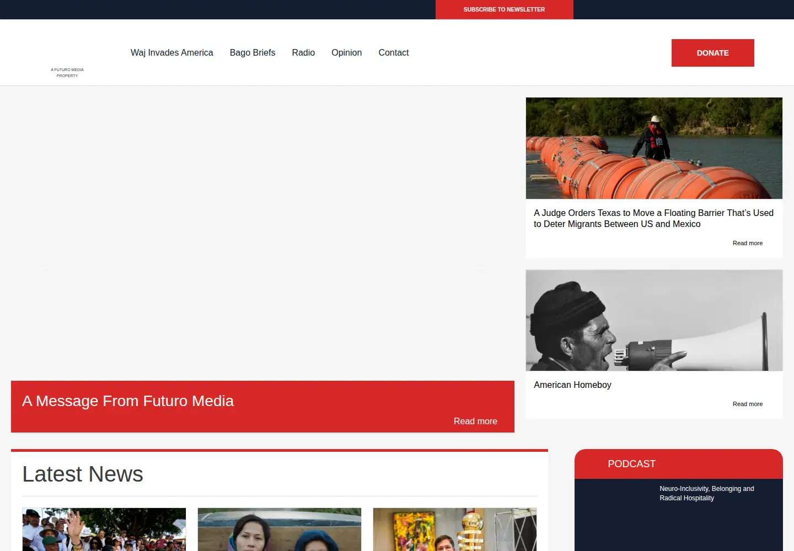Click the A Futuro Media Property tagline
The width and height of the screenshot is (794, 551).
(67, 73)
